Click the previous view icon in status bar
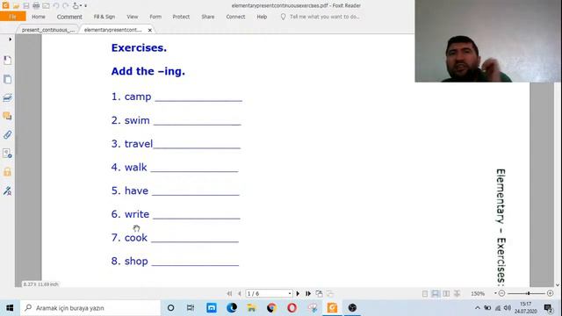 (x=319, y=293)
